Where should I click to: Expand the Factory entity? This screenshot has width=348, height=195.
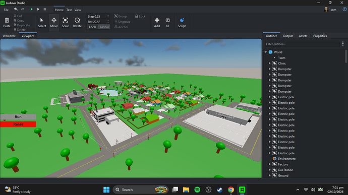pyautogui.click(x=270, y=164)
